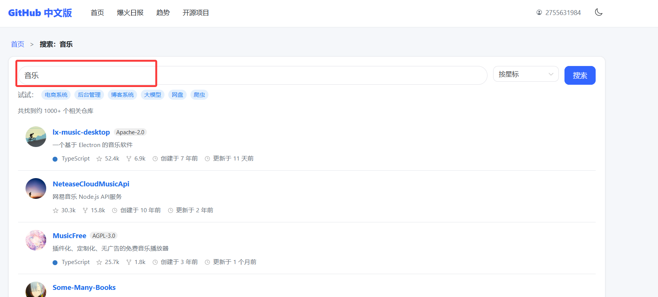This screenshot has height=297, width=658.
Task: Click the created-time clock icon for NeteaseCloudMusicApi
Action: click(115, 210)
